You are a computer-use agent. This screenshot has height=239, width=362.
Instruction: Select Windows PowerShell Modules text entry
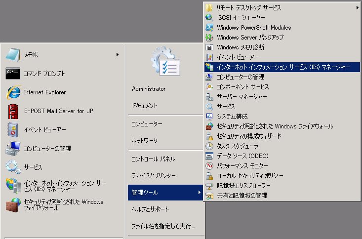click(254, 28)
